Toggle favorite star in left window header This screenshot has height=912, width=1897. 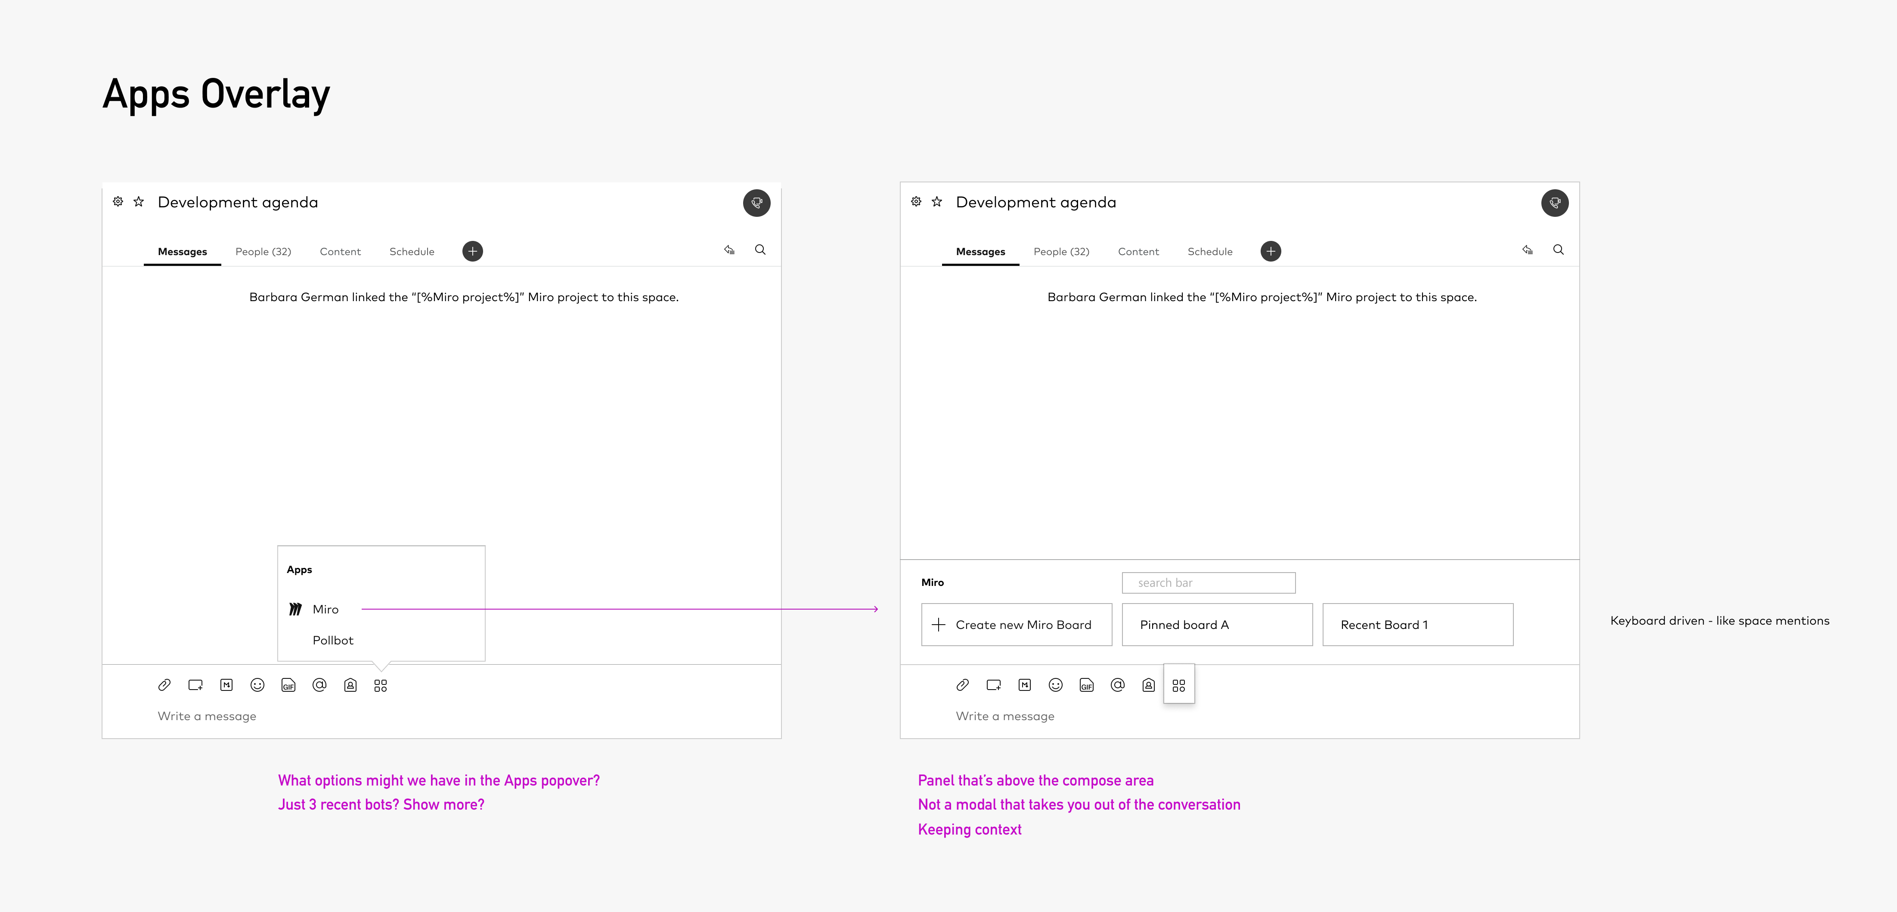click(139, 202)
